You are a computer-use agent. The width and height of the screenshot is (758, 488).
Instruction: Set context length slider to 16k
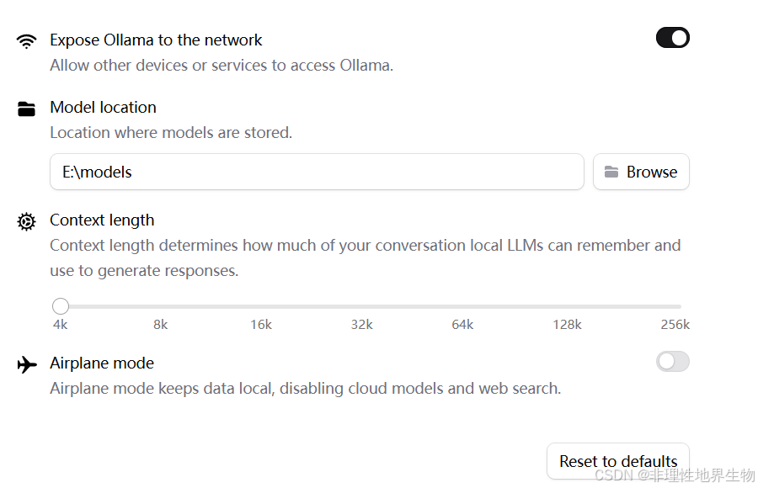(261, 306)
